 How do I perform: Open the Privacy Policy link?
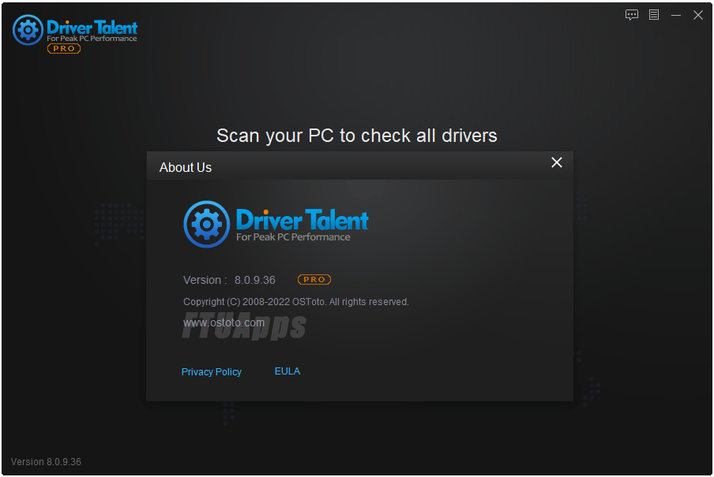coord(212,371)
